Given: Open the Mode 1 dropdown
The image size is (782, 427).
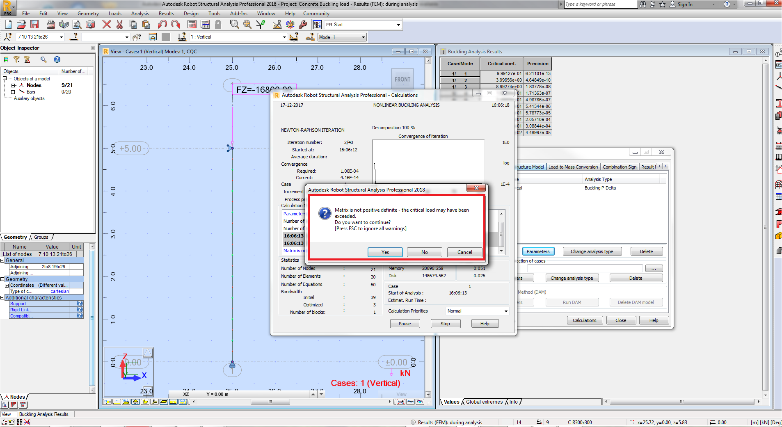Looking at the screenshot, I should click(363, 37).
